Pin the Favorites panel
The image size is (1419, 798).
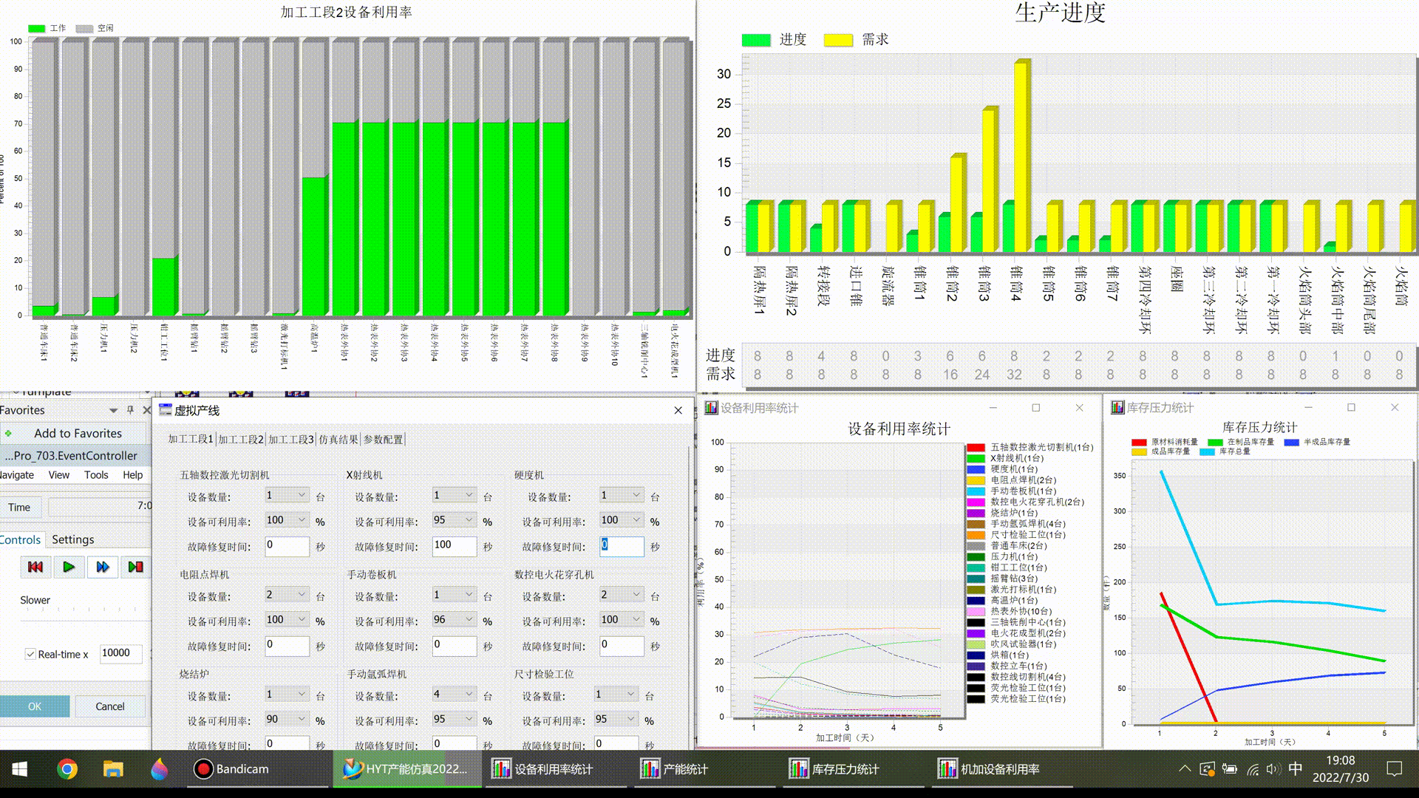point(130,409)
